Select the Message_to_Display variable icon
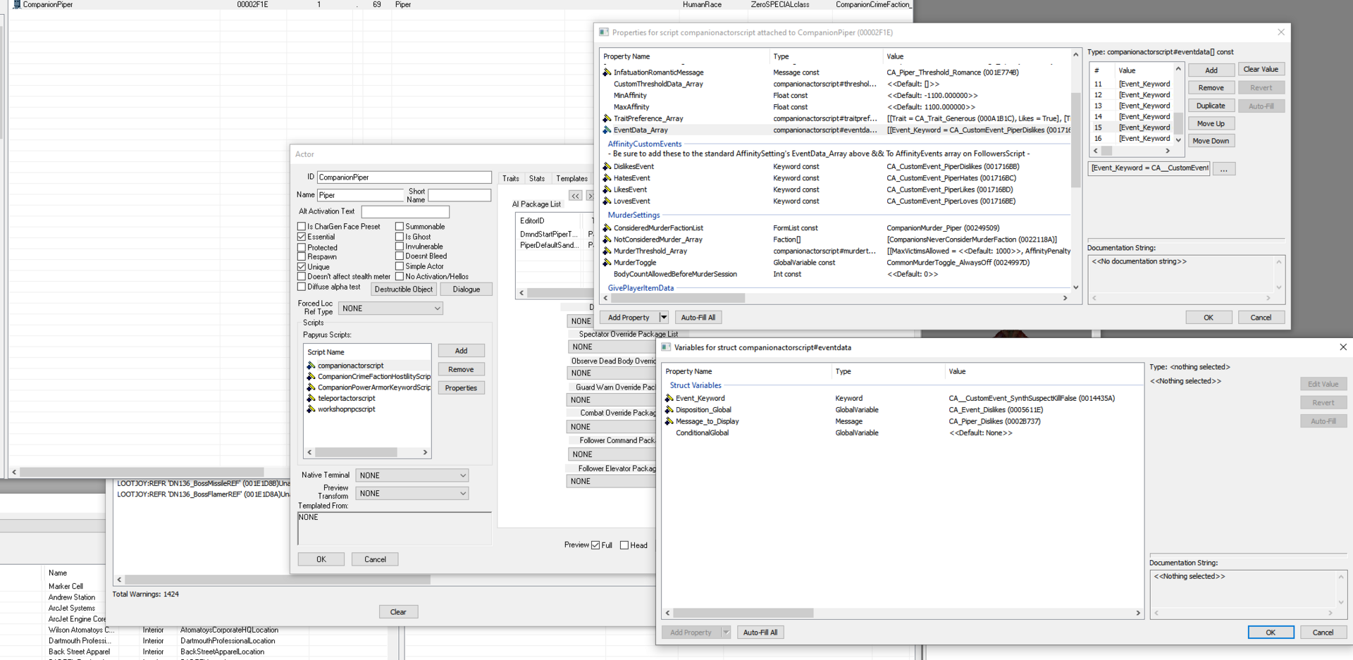 coord(669,421)
